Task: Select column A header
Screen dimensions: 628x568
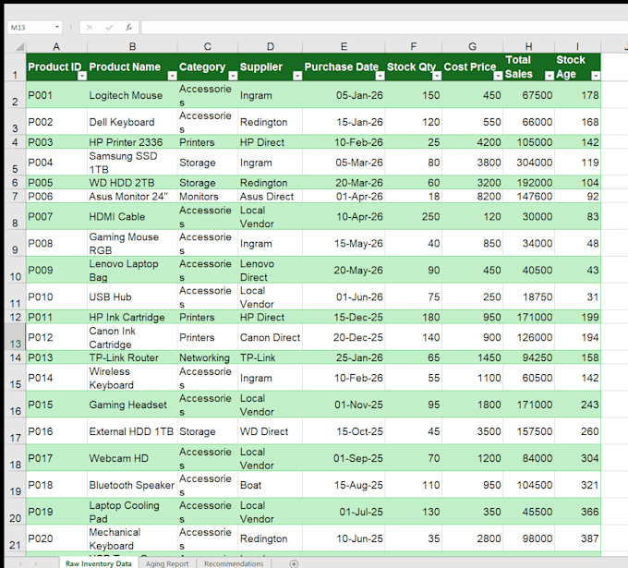Action: pyautogui.click(x=56, y=47)
